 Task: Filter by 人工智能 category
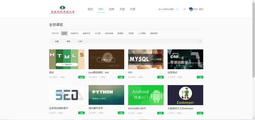pos(142,33)
